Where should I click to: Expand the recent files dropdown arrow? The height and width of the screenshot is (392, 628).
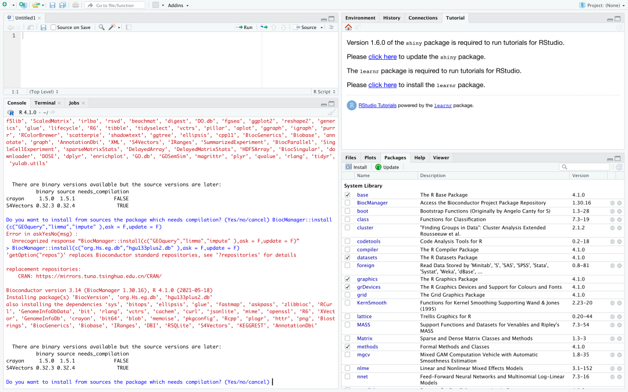tap(43, 5)
